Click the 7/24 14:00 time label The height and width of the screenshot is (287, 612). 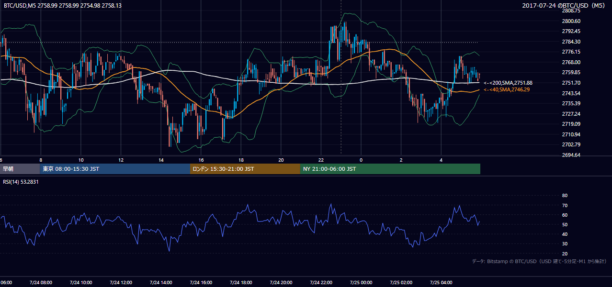tap(161, 282)
